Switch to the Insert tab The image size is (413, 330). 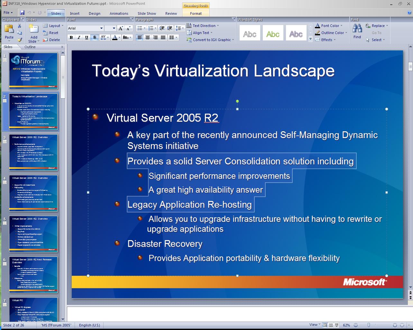(x=75, y=13)
